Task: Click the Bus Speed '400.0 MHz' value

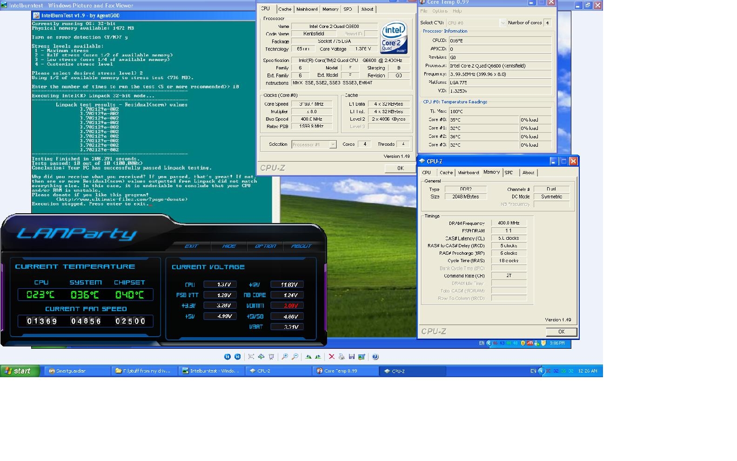Action: (x=311, y=119)
